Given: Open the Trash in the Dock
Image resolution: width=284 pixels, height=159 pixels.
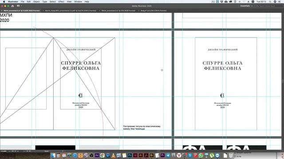Looking at the screenshot, I should [231, 155].
